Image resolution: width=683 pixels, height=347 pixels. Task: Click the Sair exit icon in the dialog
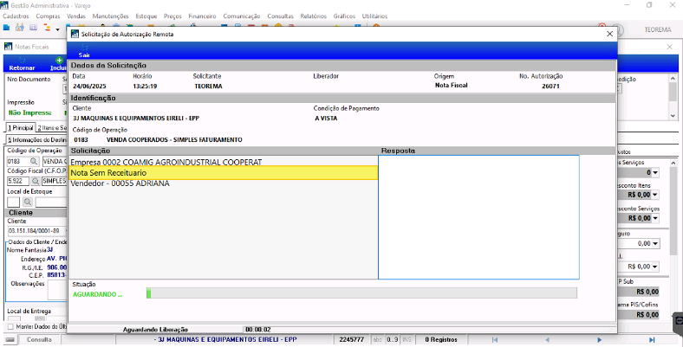click(84, 48)
